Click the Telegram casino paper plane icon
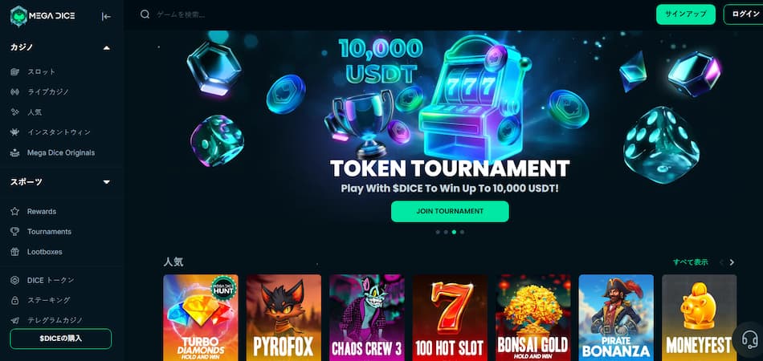Image resolution: width=763 pixels, height=361 pixels. pos(14,320)
